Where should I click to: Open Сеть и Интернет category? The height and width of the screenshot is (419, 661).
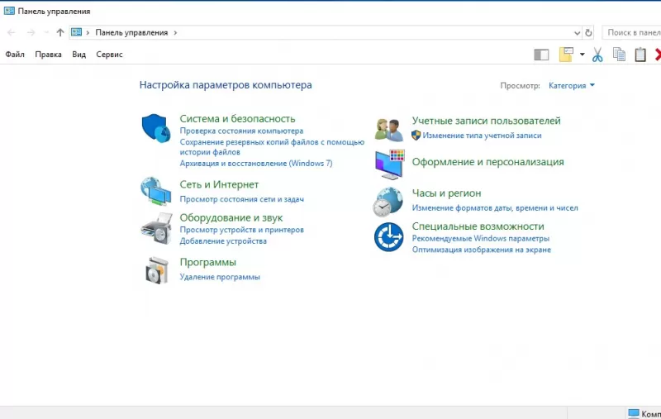click(219, 184)
